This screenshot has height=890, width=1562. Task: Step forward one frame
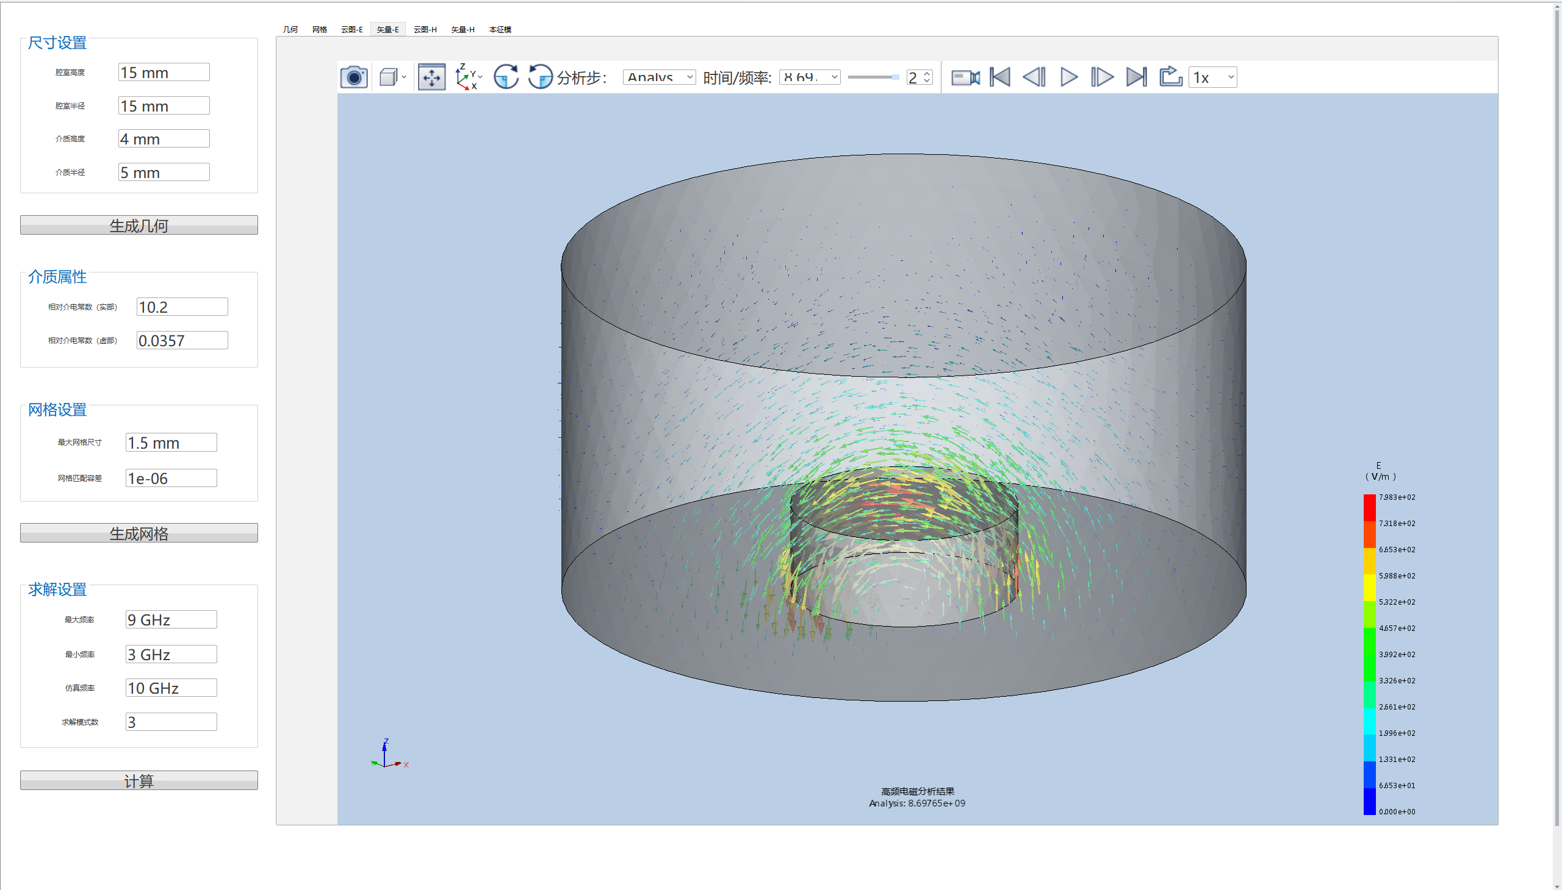click(x=1102, y=77)
